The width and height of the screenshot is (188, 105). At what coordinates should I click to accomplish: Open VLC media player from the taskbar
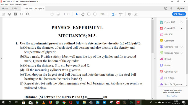pos(44,102)
